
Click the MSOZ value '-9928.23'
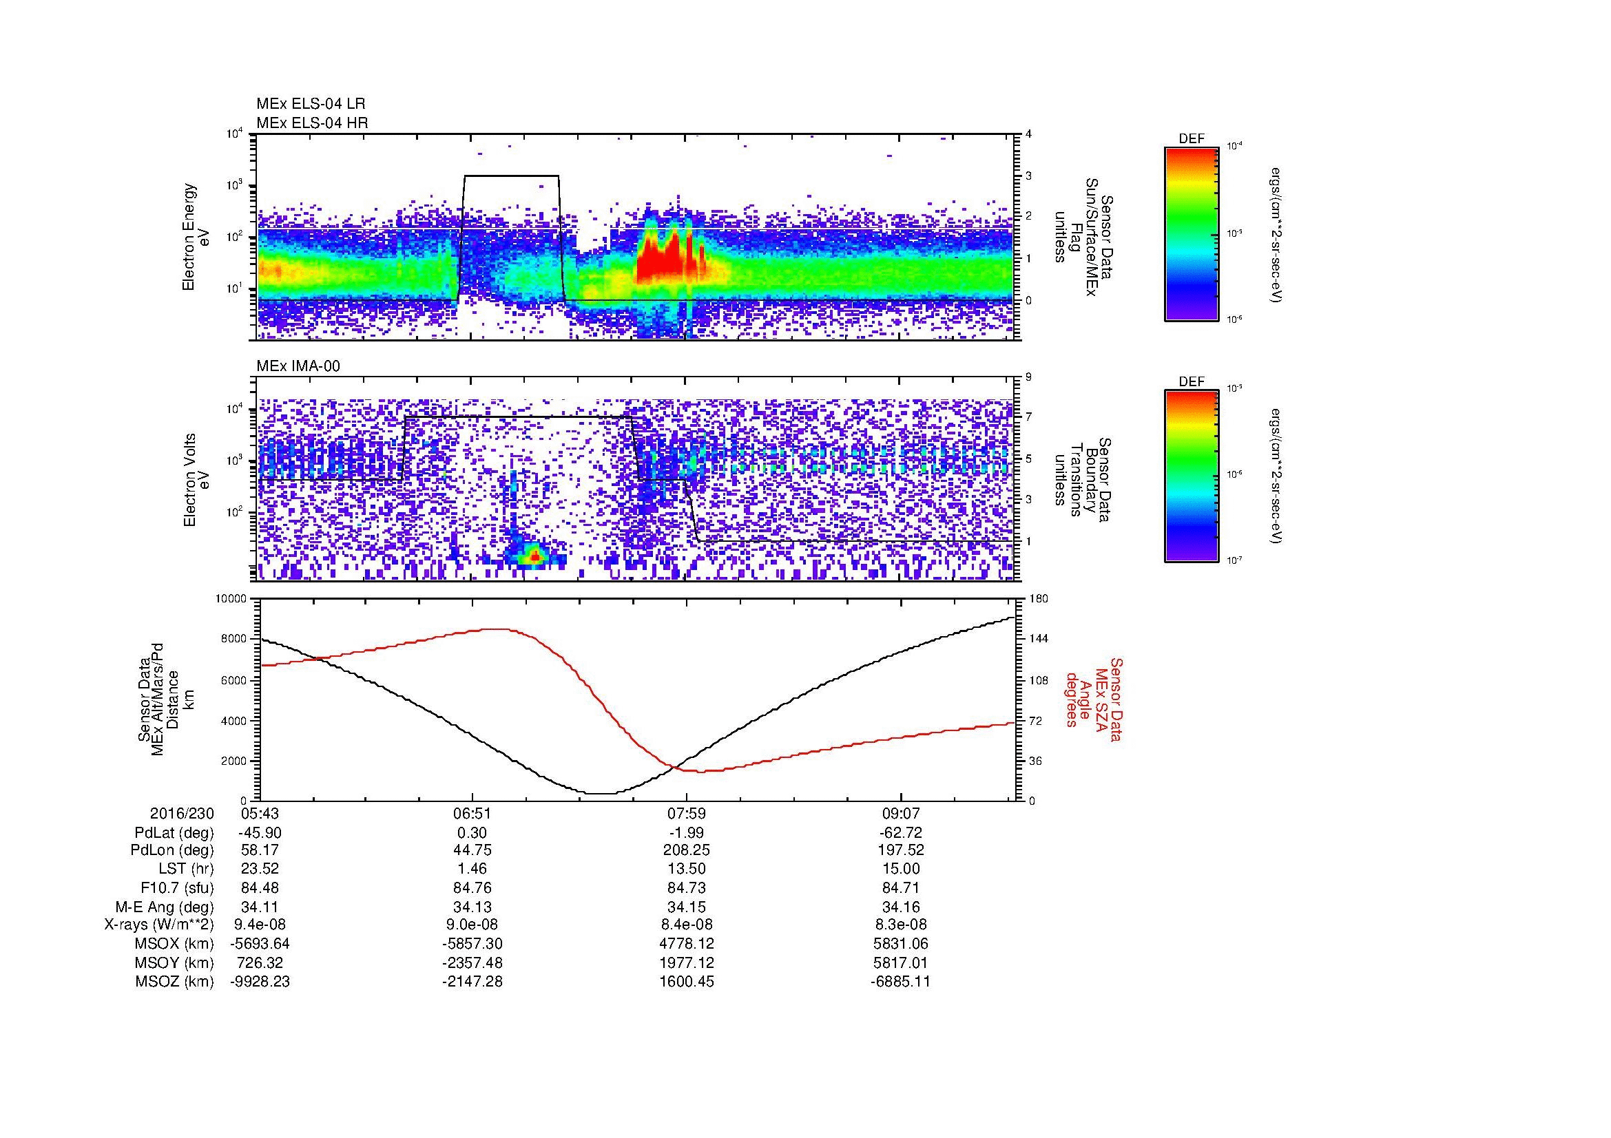260,982
